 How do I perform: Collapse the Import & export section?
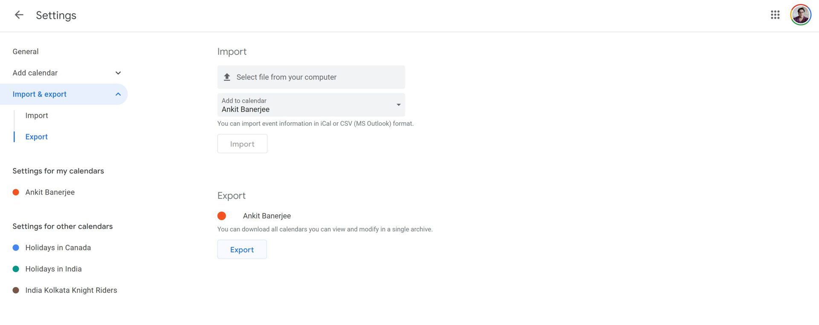click(118, 94)
